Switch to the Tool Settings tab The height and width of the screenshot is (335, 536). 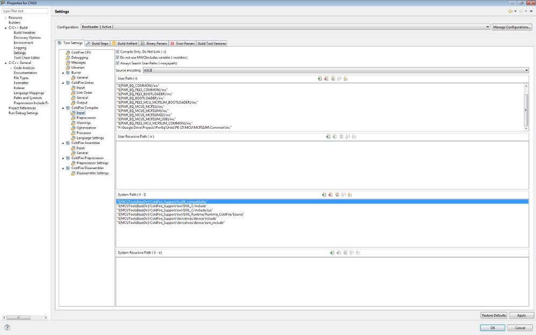(x=70, y=43)
